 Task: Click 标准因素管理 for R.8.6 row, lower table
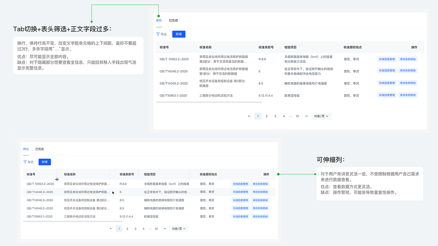pos(241,184)
